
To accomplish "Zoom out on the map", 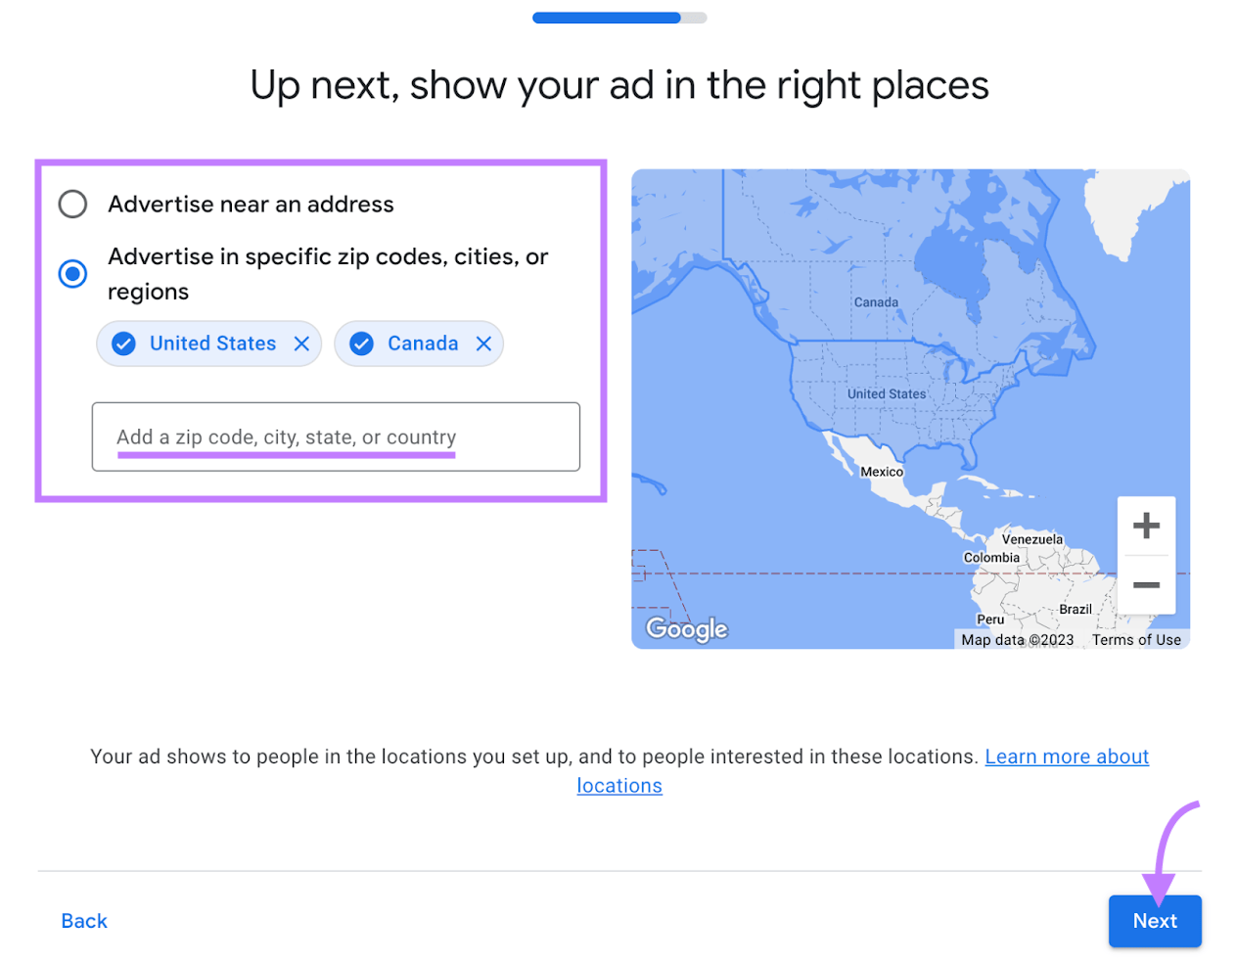I will (1145, 585).
